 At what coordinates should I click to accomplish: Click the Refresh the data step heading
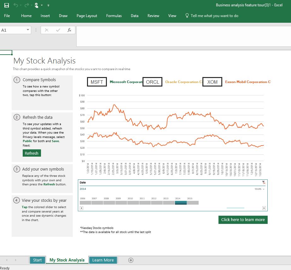38,117
